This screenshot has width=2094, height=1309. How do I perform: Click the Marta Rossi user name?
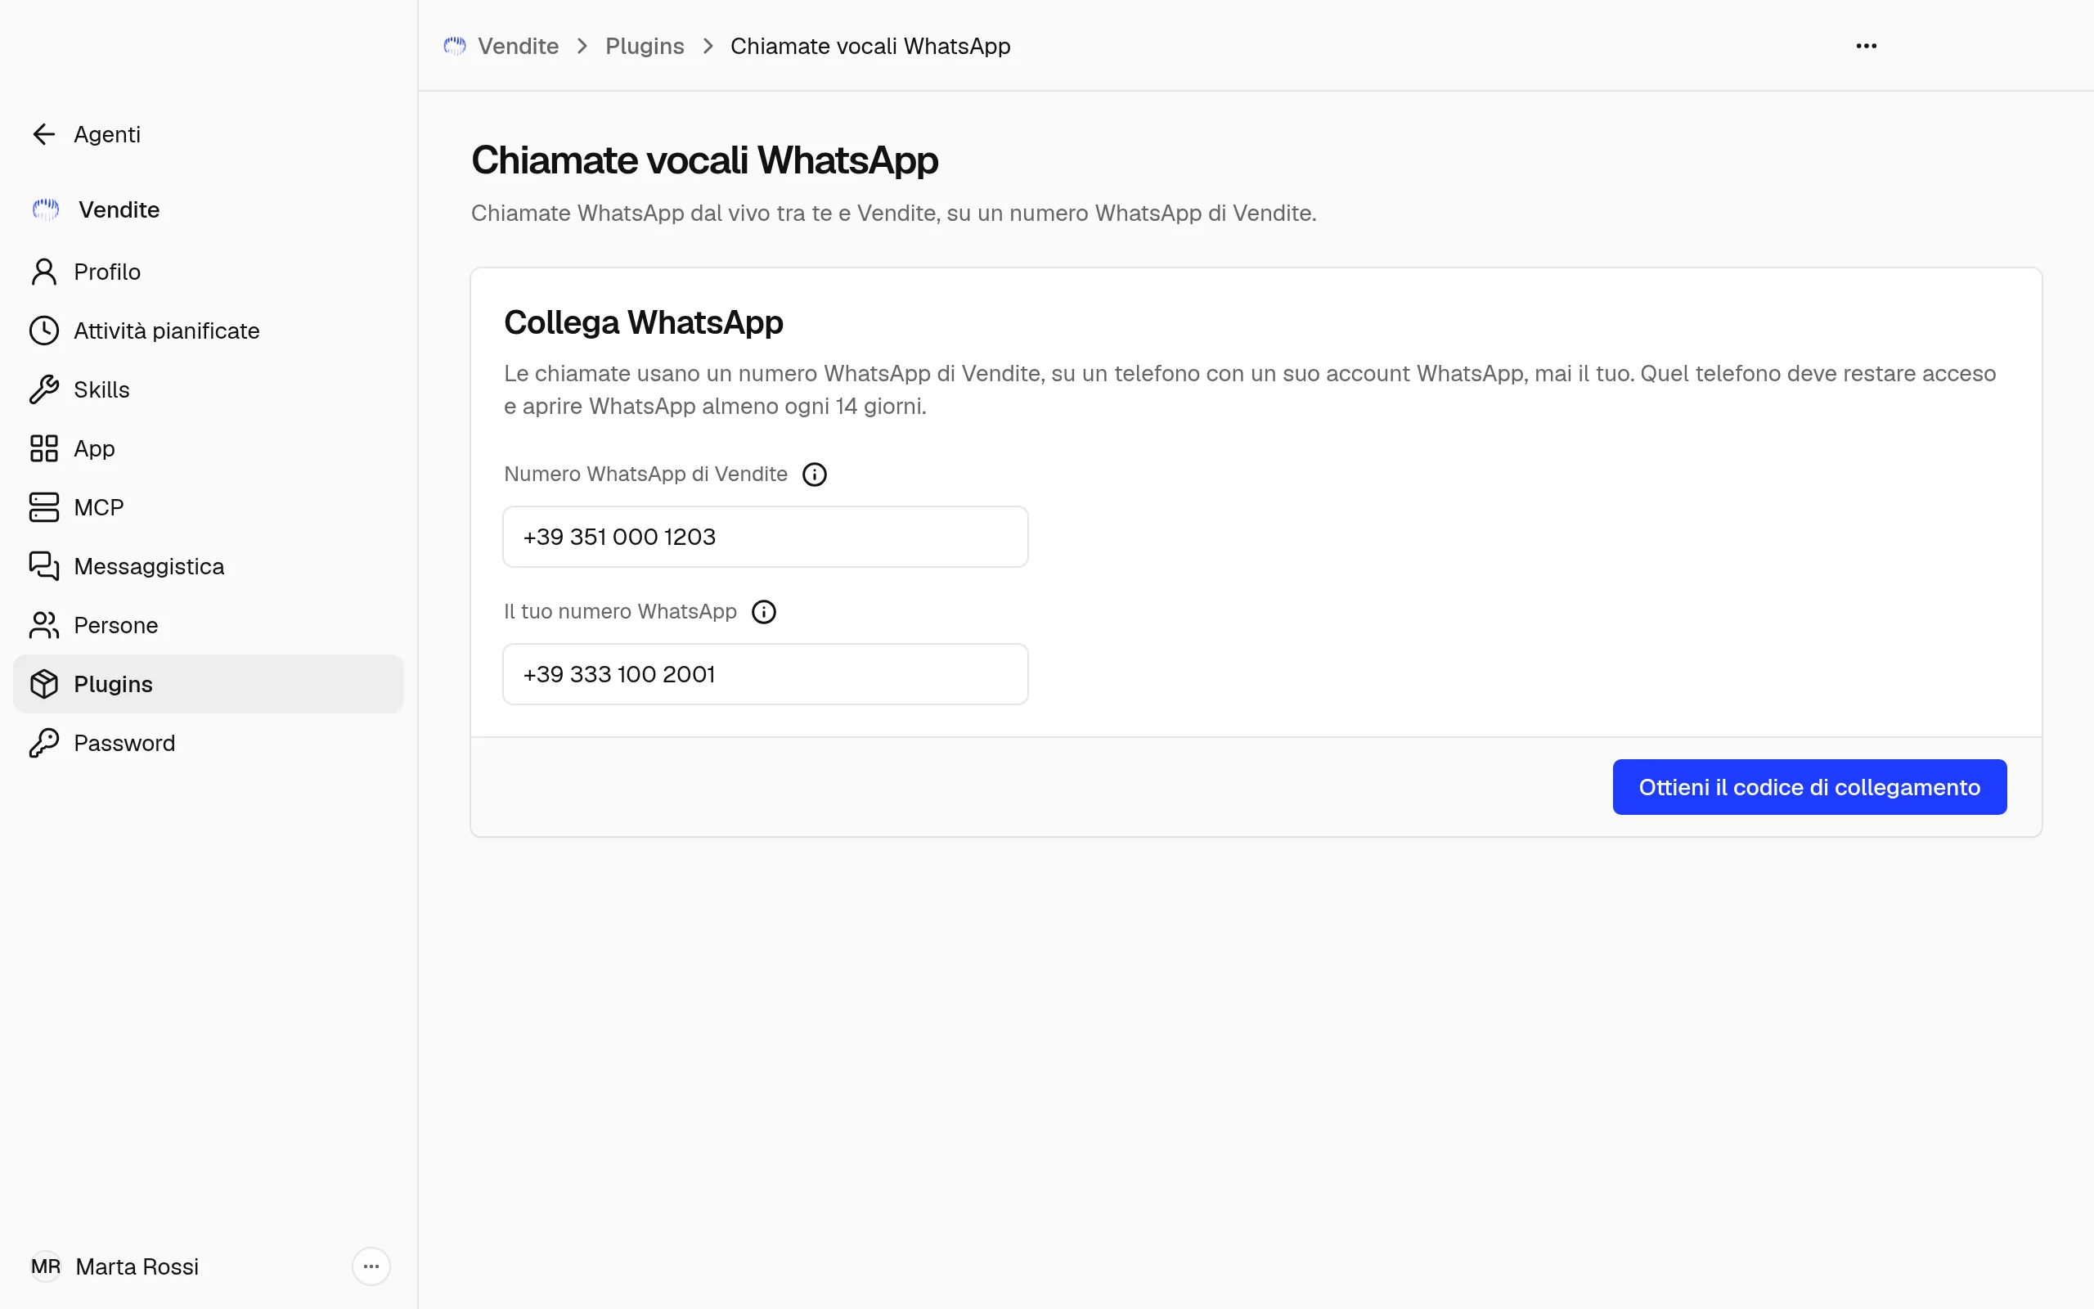click(x=137, y=1266)
